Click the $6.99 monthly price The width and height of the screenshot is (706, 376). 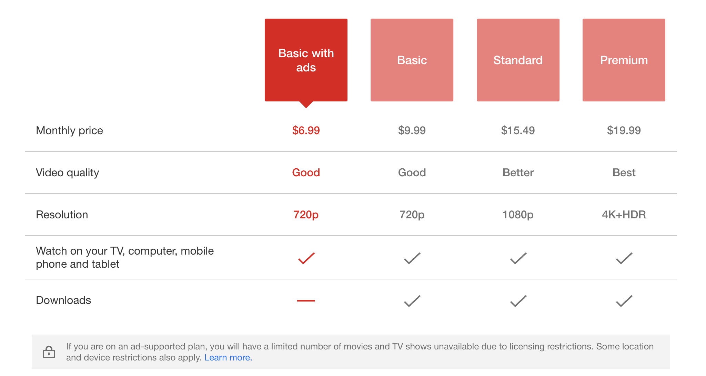tap(306, 130)
